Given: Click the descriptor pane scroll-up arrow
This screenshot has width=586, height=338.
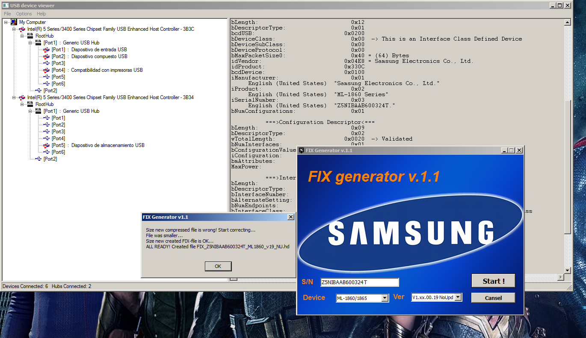Looking at the screenshot, I should (568, 22).
